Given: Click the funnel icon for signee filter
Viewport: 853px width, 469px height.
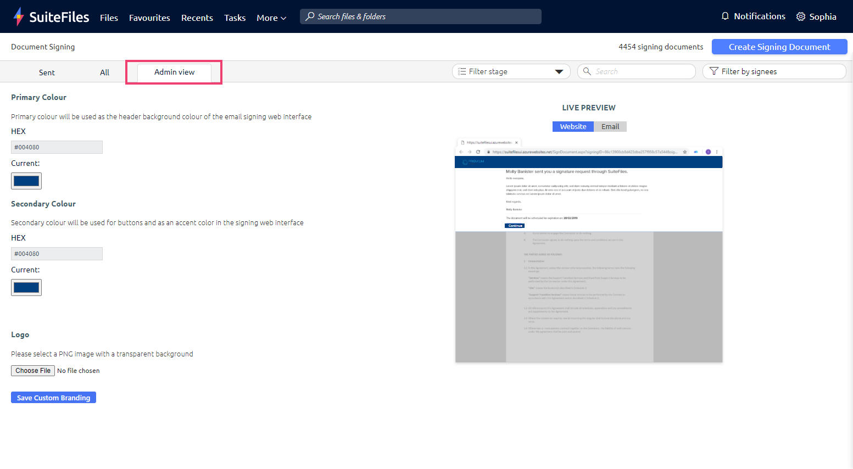Looking at the screenshot, I should click(714, 71).
